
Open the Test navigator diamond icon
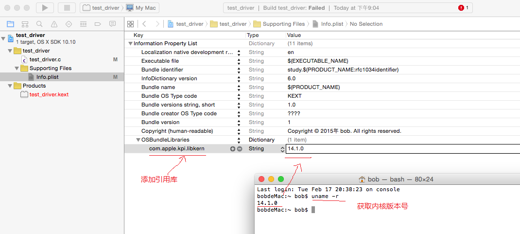point(69,24)
